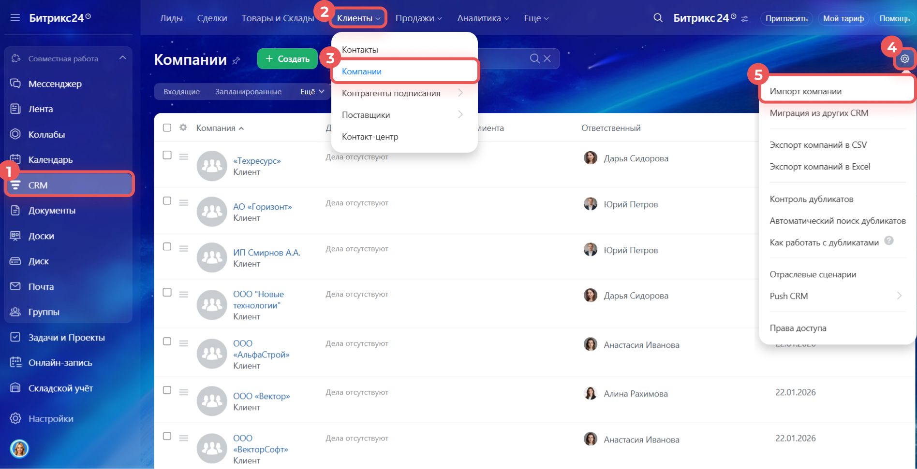This screenshot has width=917, height=469.
Task: Open the gear settings icon at top right
Action: pyautogui.click(x=904, y=59)
